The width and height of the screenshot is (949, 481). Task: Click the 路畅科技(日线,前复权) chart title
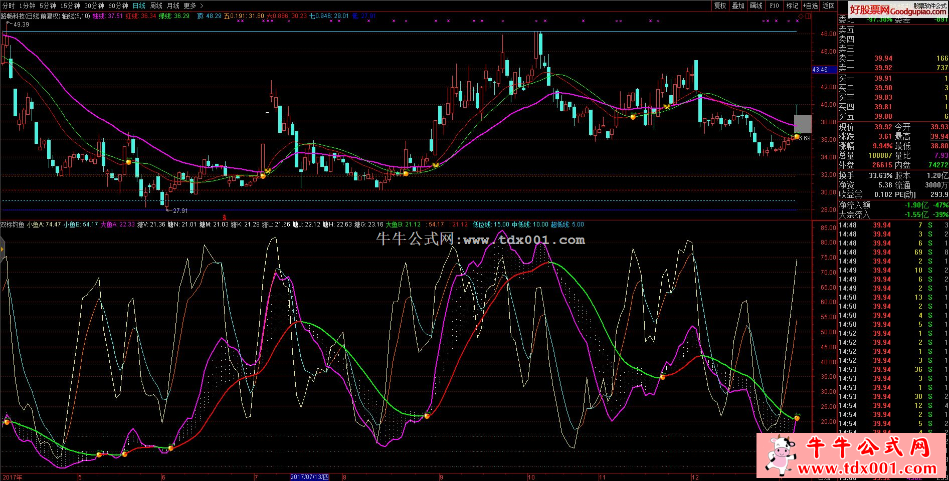[x=31, y=16]
